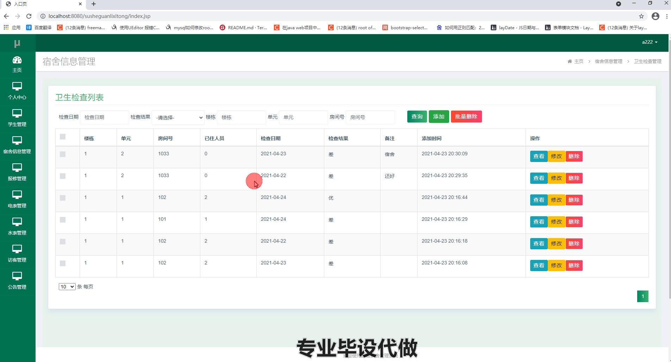Check the row with time 20:16:44
The width and height of the screenshot is (671, 362).
tap(63, 198)
